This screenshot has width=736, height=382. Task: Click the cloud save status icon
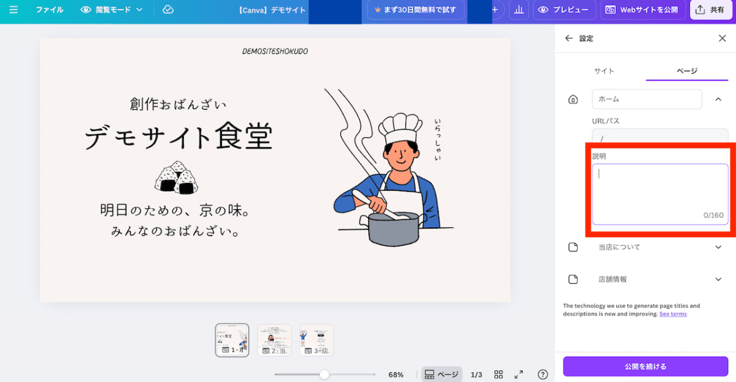click(167, 10)
